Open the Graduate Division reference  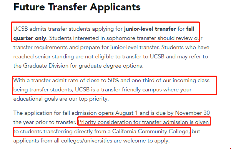[46, 66]
